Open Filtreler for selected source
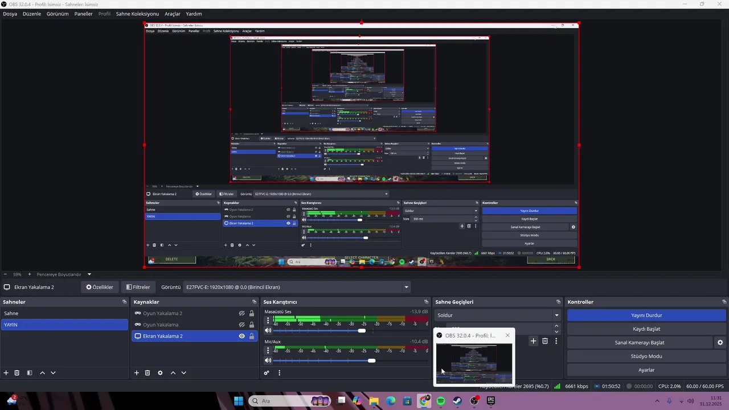729x410 pixels. pyautogui.click(x=138, y=287)
